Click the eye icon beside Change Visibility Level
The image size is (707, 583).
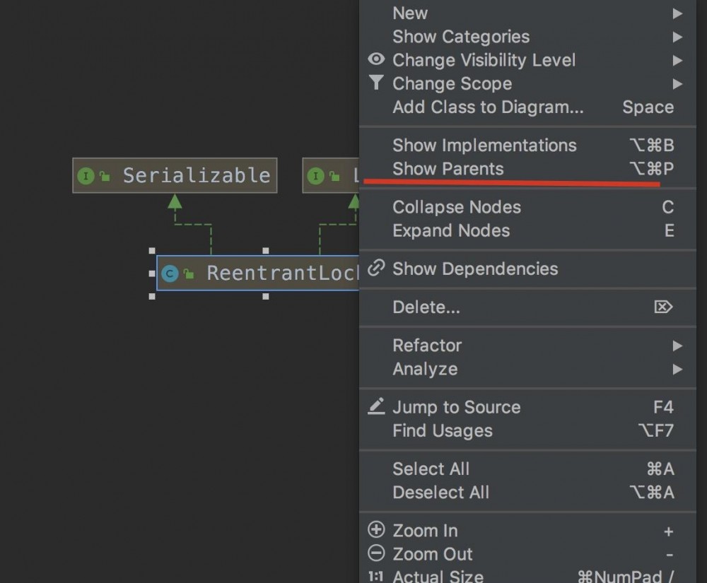[377, 60]
